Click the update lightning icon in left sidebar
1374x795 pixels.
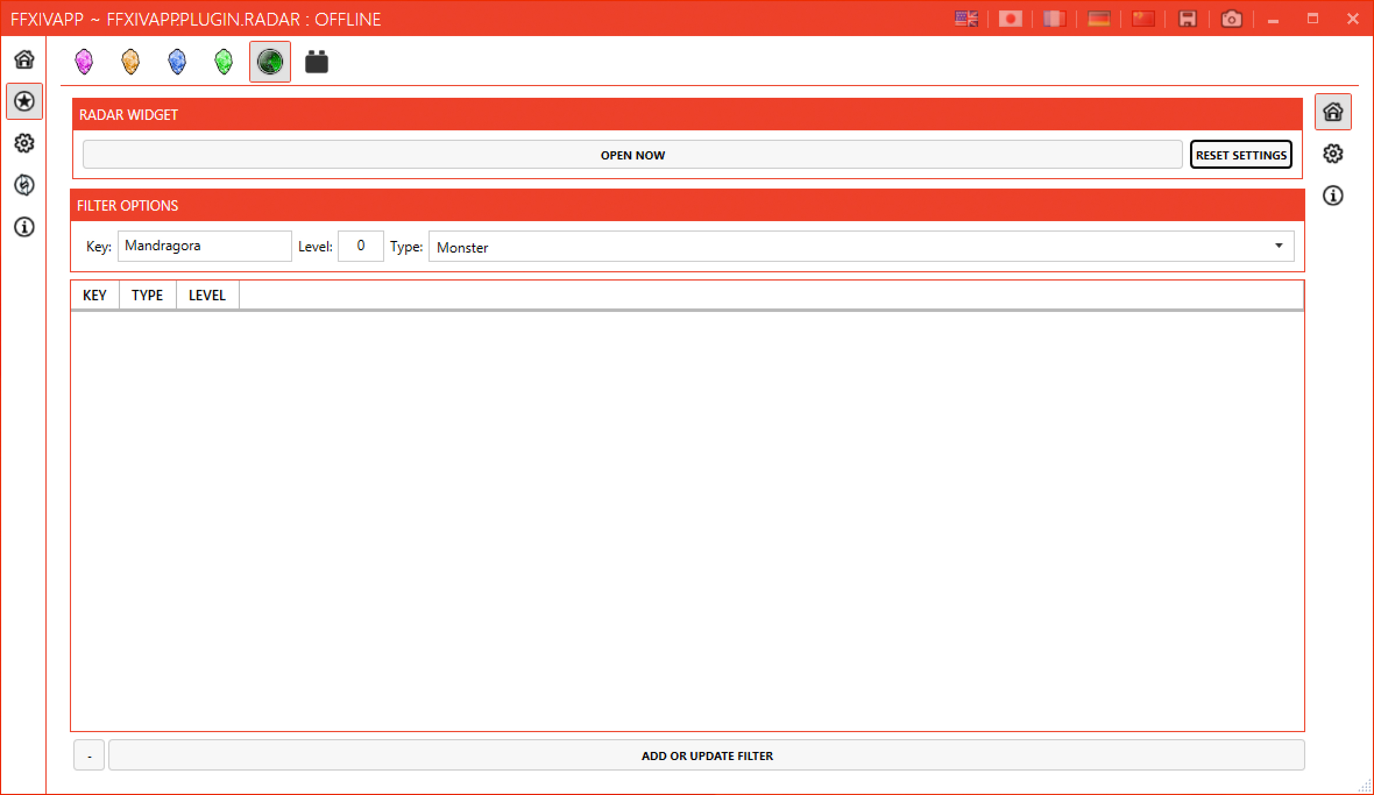(24, 185)
